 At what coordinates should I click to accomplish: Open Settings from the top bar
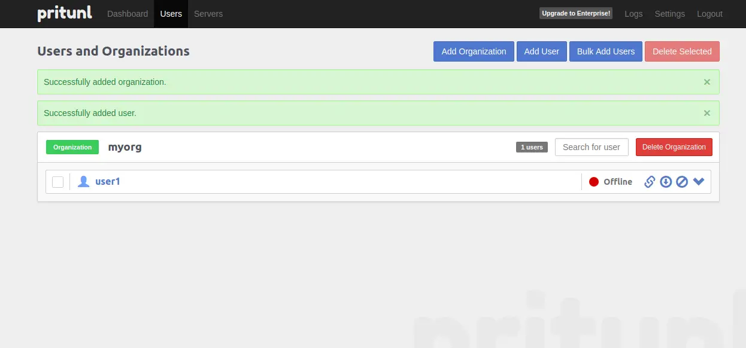670,14
